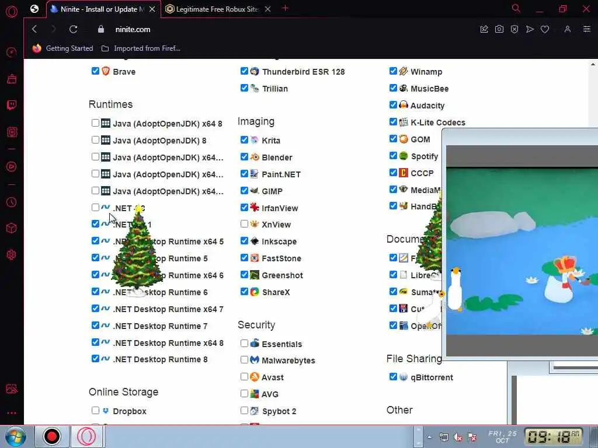The height and width of the screenshot is (448, 598).
Task: Check the Avast checkbox
Action: click(x=245, y=376)
